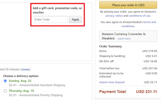The width and height of the screenshot is (161, 100).
Task: Click the KB 20% off discount line
Action: 128,61
